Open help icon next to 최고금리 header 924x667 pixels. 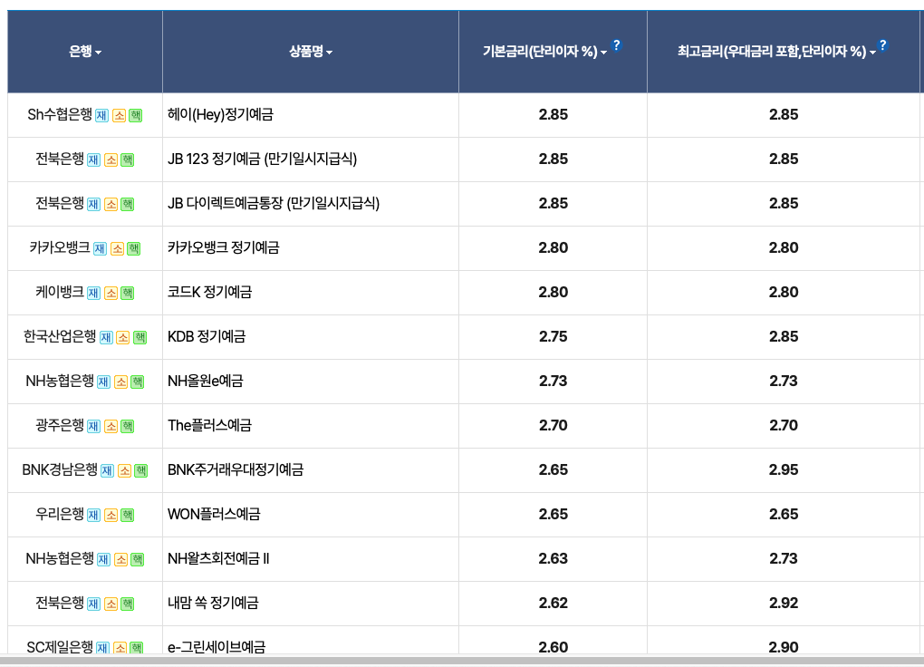click(x=882, y=44)
